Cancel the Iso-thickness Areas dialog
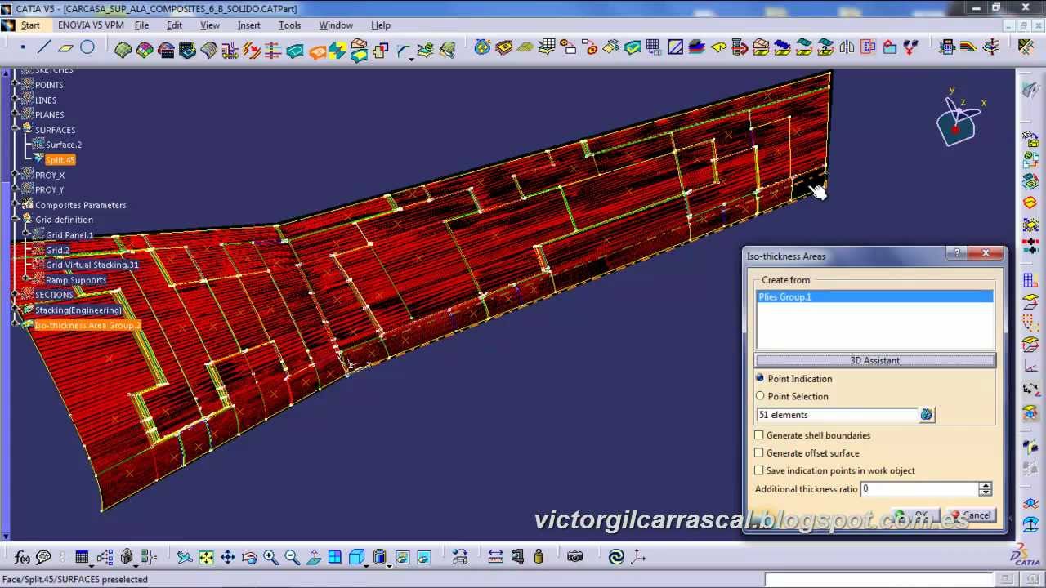The image size is (1046, 588). 971,515
